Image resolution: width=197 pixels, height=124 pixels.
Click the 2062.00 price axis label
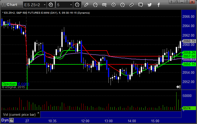tap(188, 35)
